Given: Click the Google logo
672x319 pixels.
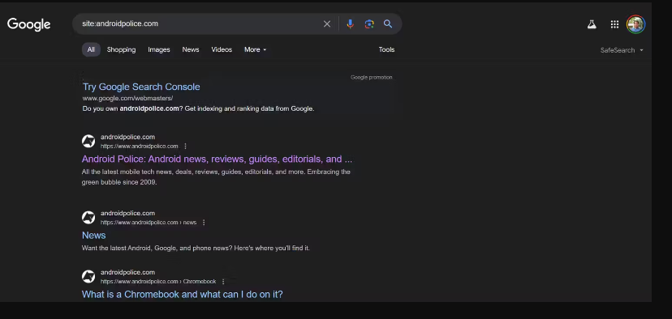Looking at the screenshot, I should [28, 24].
